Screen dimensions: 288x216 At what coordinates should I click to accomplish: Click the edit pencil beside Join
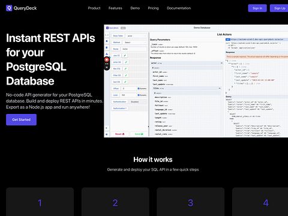[125, 55]
